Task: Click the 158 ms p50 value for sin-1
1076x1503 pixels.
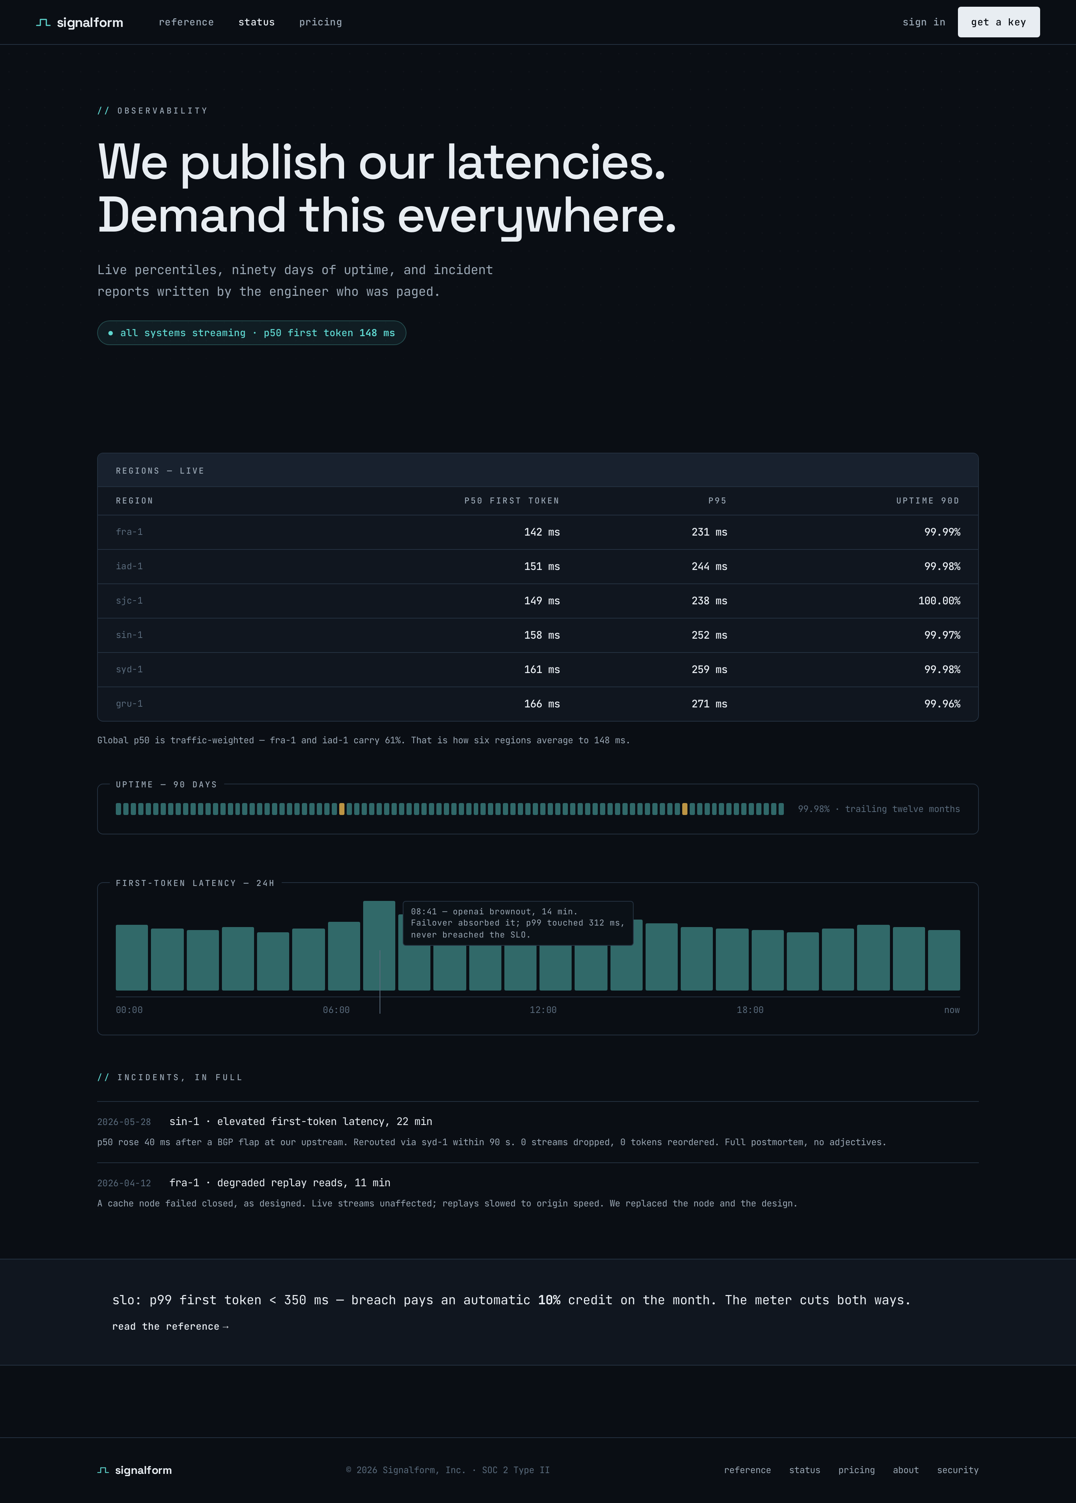Action: click(x=542, y=635)
